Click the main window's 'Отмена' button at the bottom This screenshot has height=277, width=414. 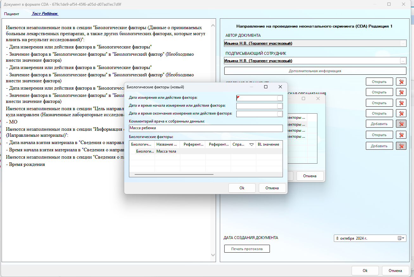click(x=395, y=271)
